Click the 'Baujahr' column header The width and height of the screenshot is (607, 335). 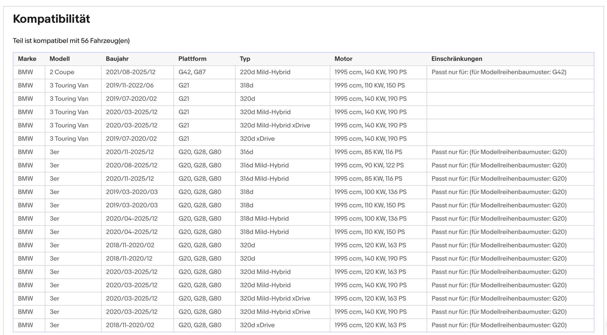click(117, 59)
